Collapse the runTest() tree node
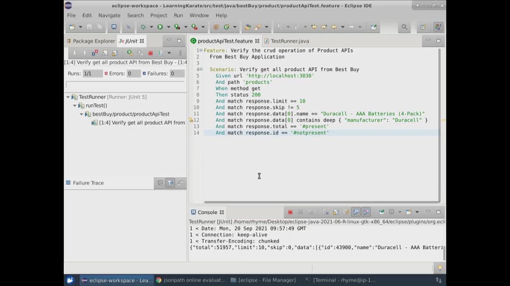510x286 pixels. coord(75,106)
